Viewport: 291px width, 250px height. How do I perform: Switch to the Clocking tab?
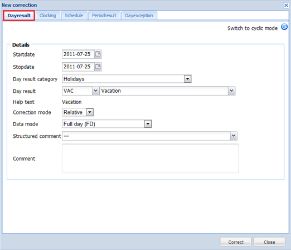coord(47,16)
